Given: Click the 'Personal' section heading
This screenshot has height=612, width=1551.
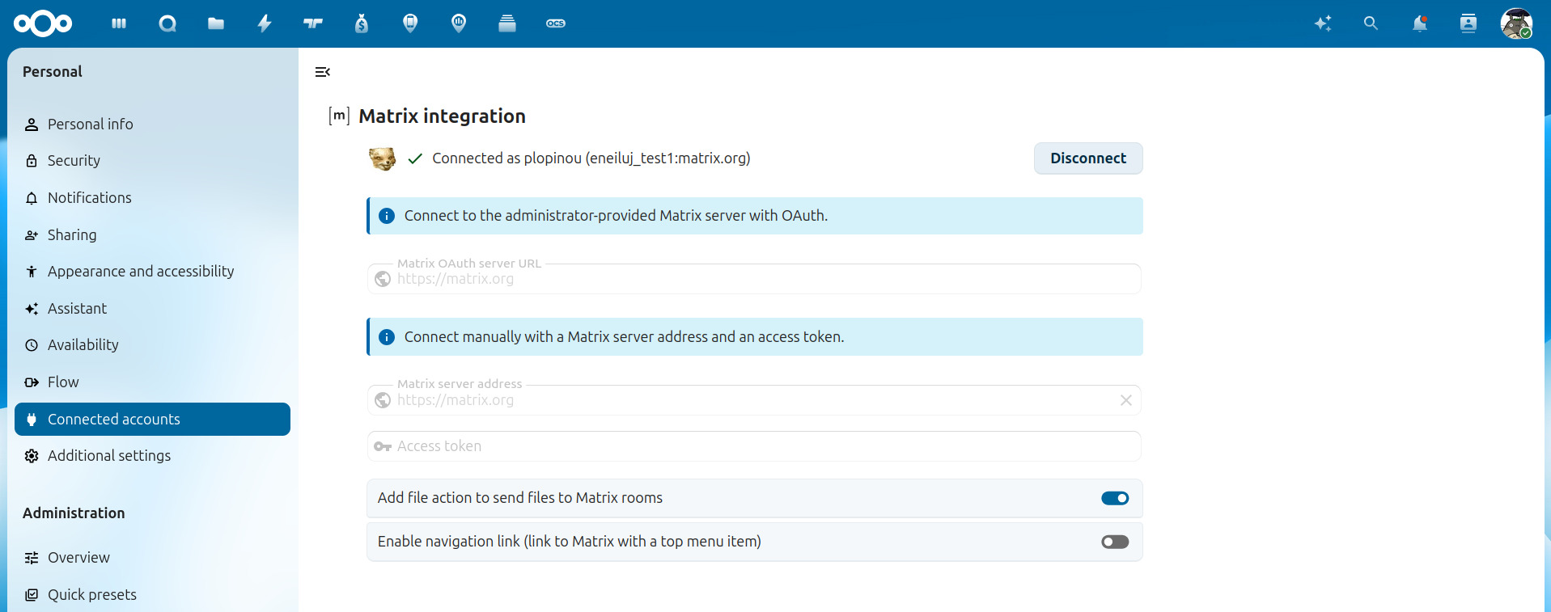Looking at the screenshot, I should coord(53,71).
